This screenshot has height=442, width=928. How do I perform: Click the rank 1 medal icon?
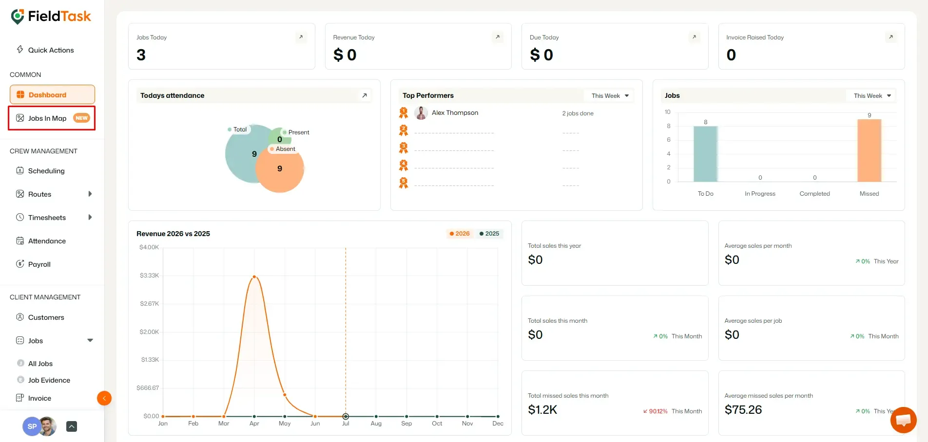(404, 113)
